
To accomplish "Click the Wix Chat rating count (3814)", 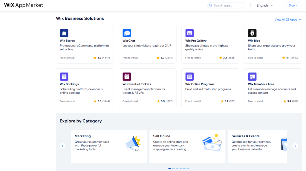I will coord(169,58).
